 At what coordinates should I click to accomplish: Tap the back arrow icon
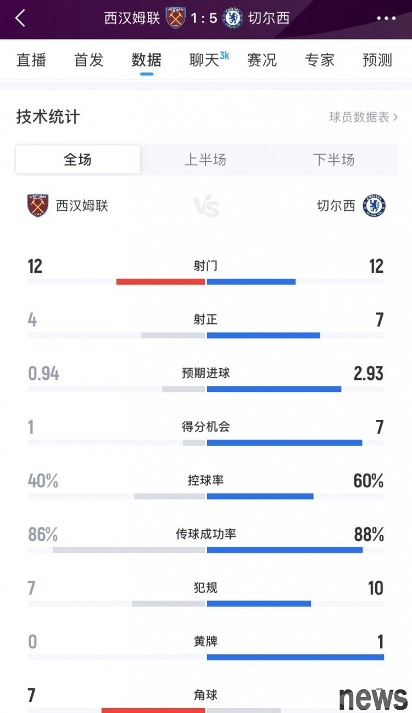pos(20,18)
